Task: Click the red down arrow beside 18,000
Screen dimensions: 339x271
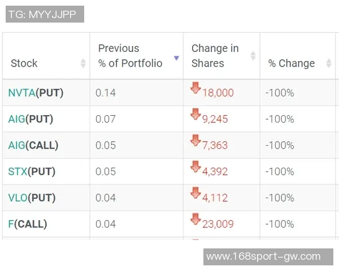Action: point(195,88)
